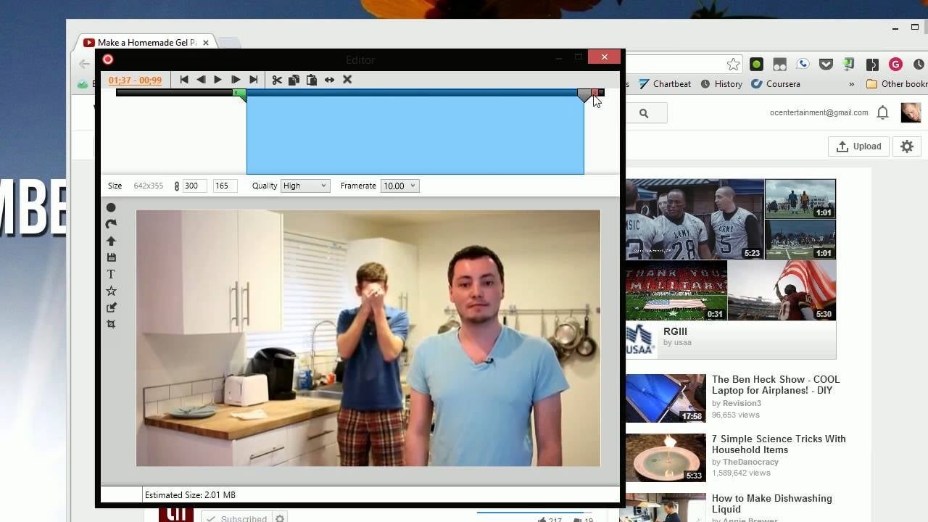Click the green start marker on the timeline
Viewport: 928px width, 522px height.
[x=238, y=93]
